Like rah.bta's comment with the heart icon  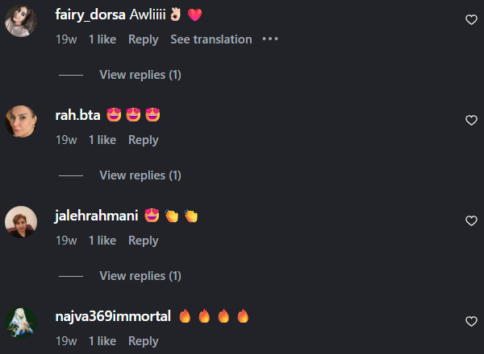pyautogui.click(x=471, y=120)
